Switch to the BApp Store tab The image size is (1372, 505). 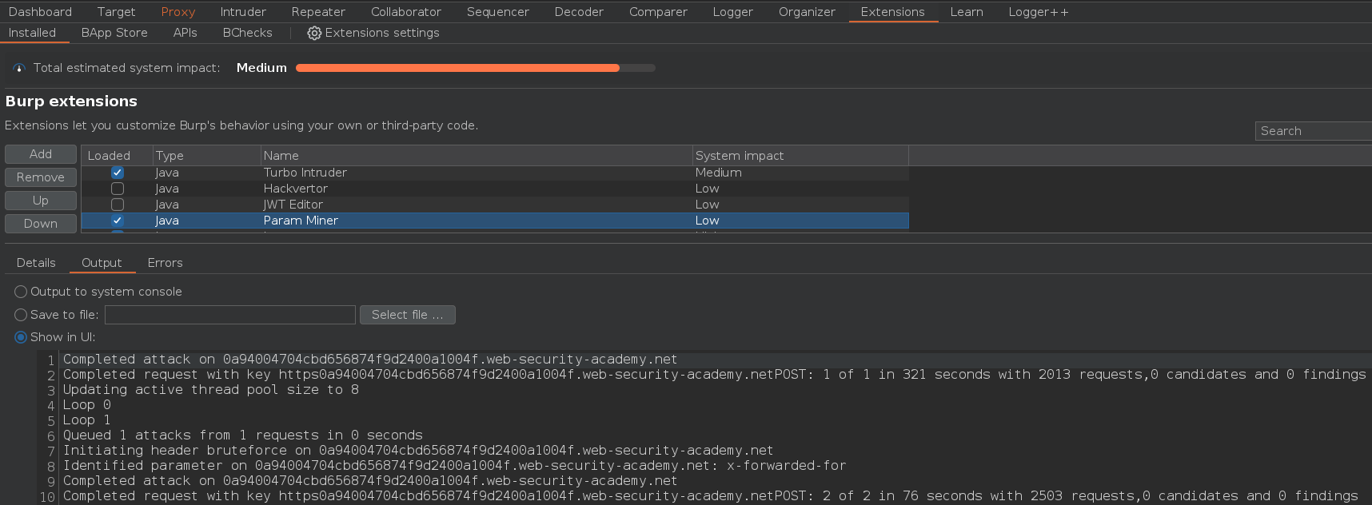pos(114,33)
